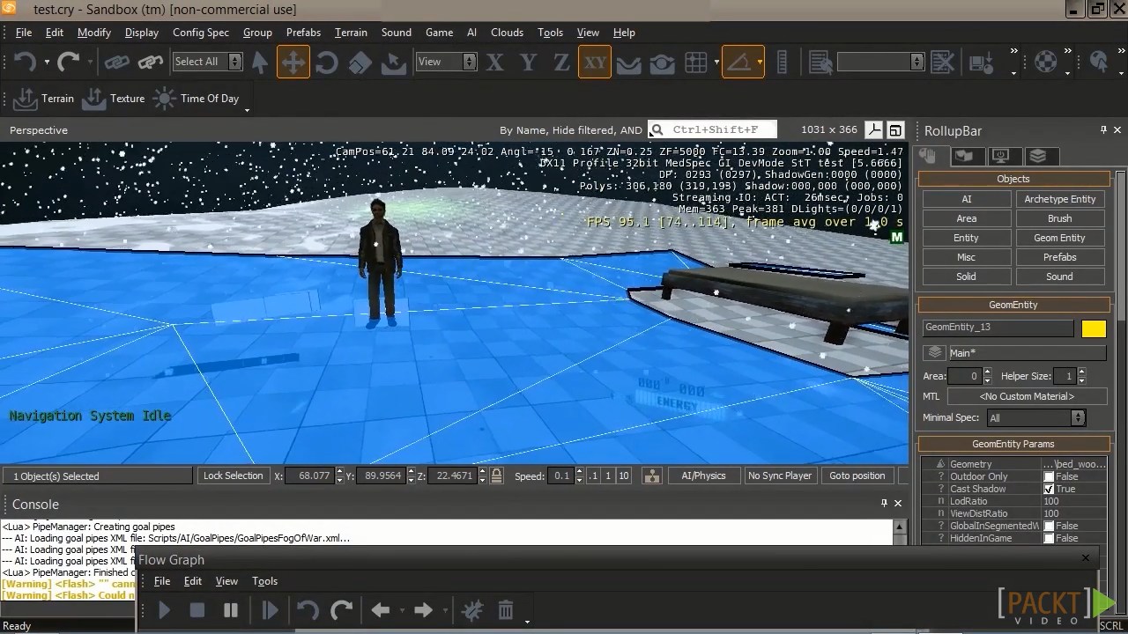Expand snap grid size dropdown arrow
This screenshot has width=1128, height=634.
click(716, 63)
